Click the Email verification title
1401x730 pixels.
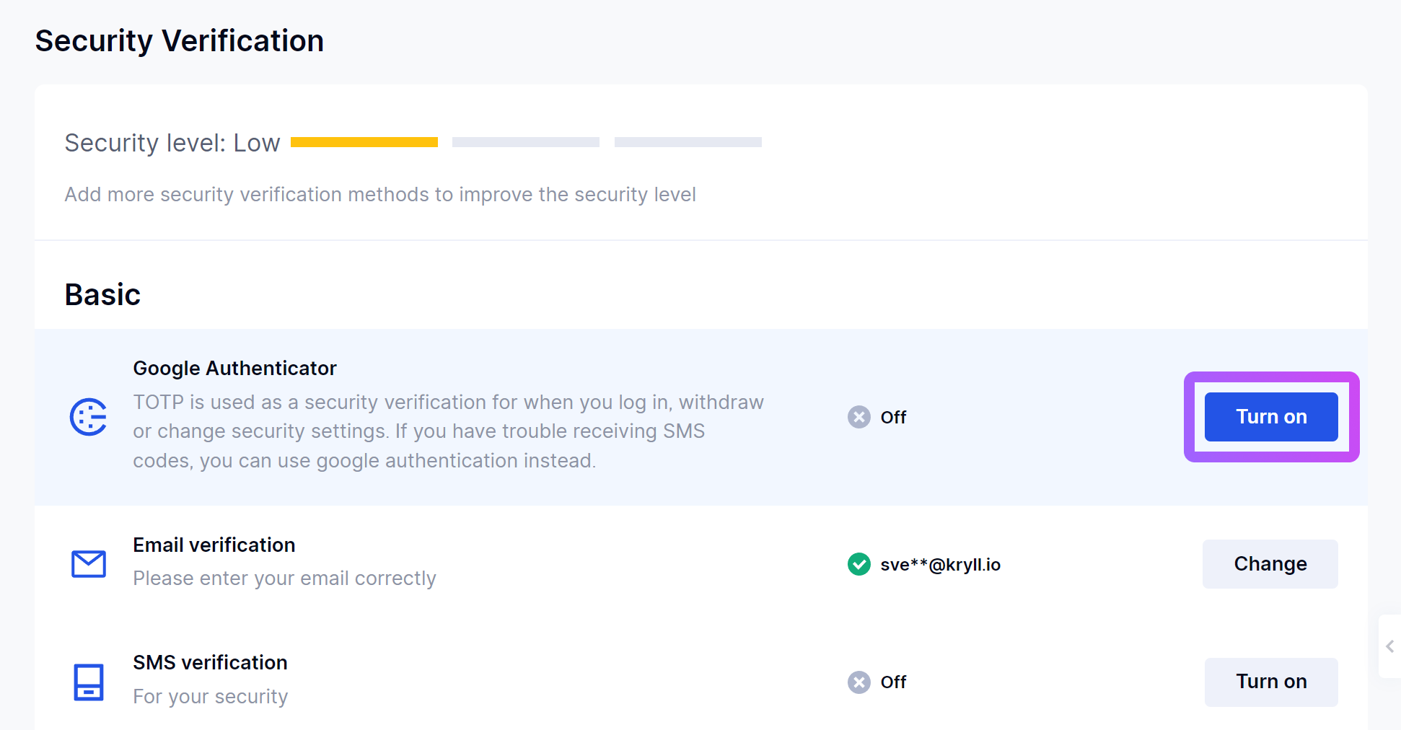tap(214, 545)
